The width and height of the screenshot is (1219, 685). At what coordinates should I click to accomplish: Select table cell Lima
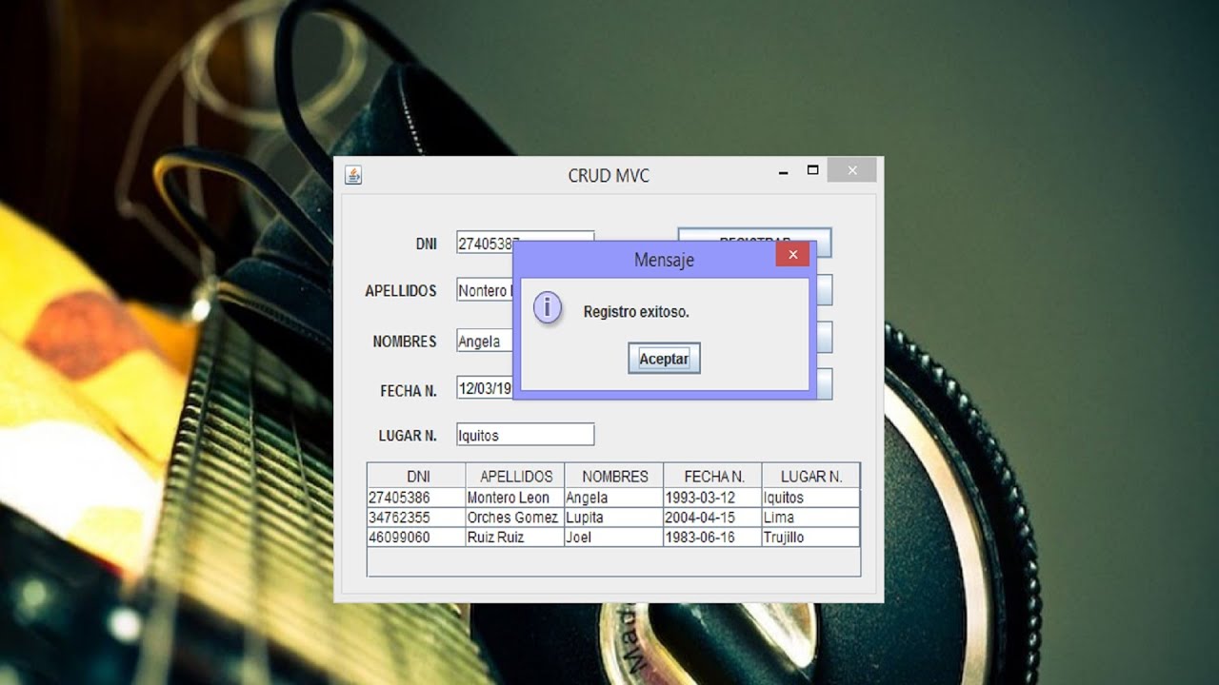(810, 518)
